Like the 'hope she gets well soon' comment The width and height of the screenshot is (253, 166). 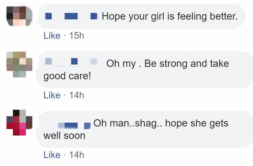tap(52, 155)
